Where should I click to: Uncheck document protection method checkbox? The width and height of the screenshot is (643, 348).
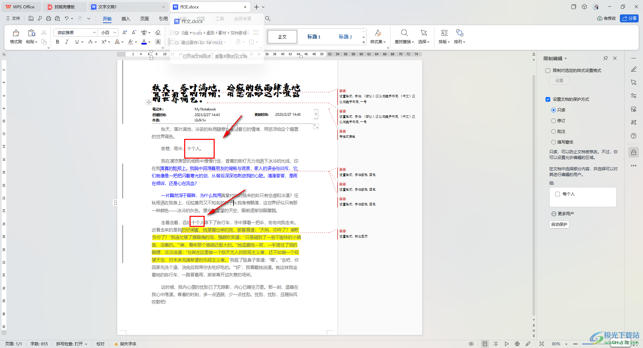click(x=548, y=99)
